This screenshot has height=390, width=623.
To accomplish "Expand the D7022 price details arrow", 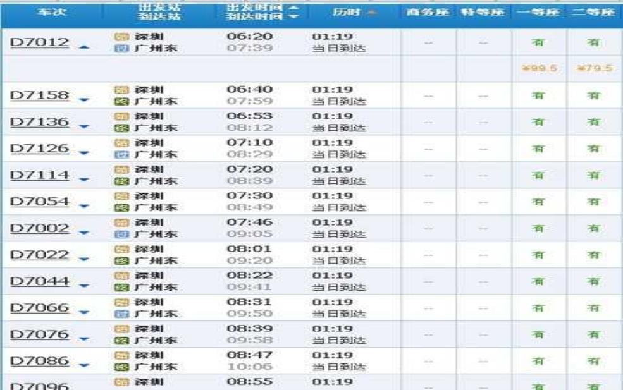I will (x=84, y=260).
